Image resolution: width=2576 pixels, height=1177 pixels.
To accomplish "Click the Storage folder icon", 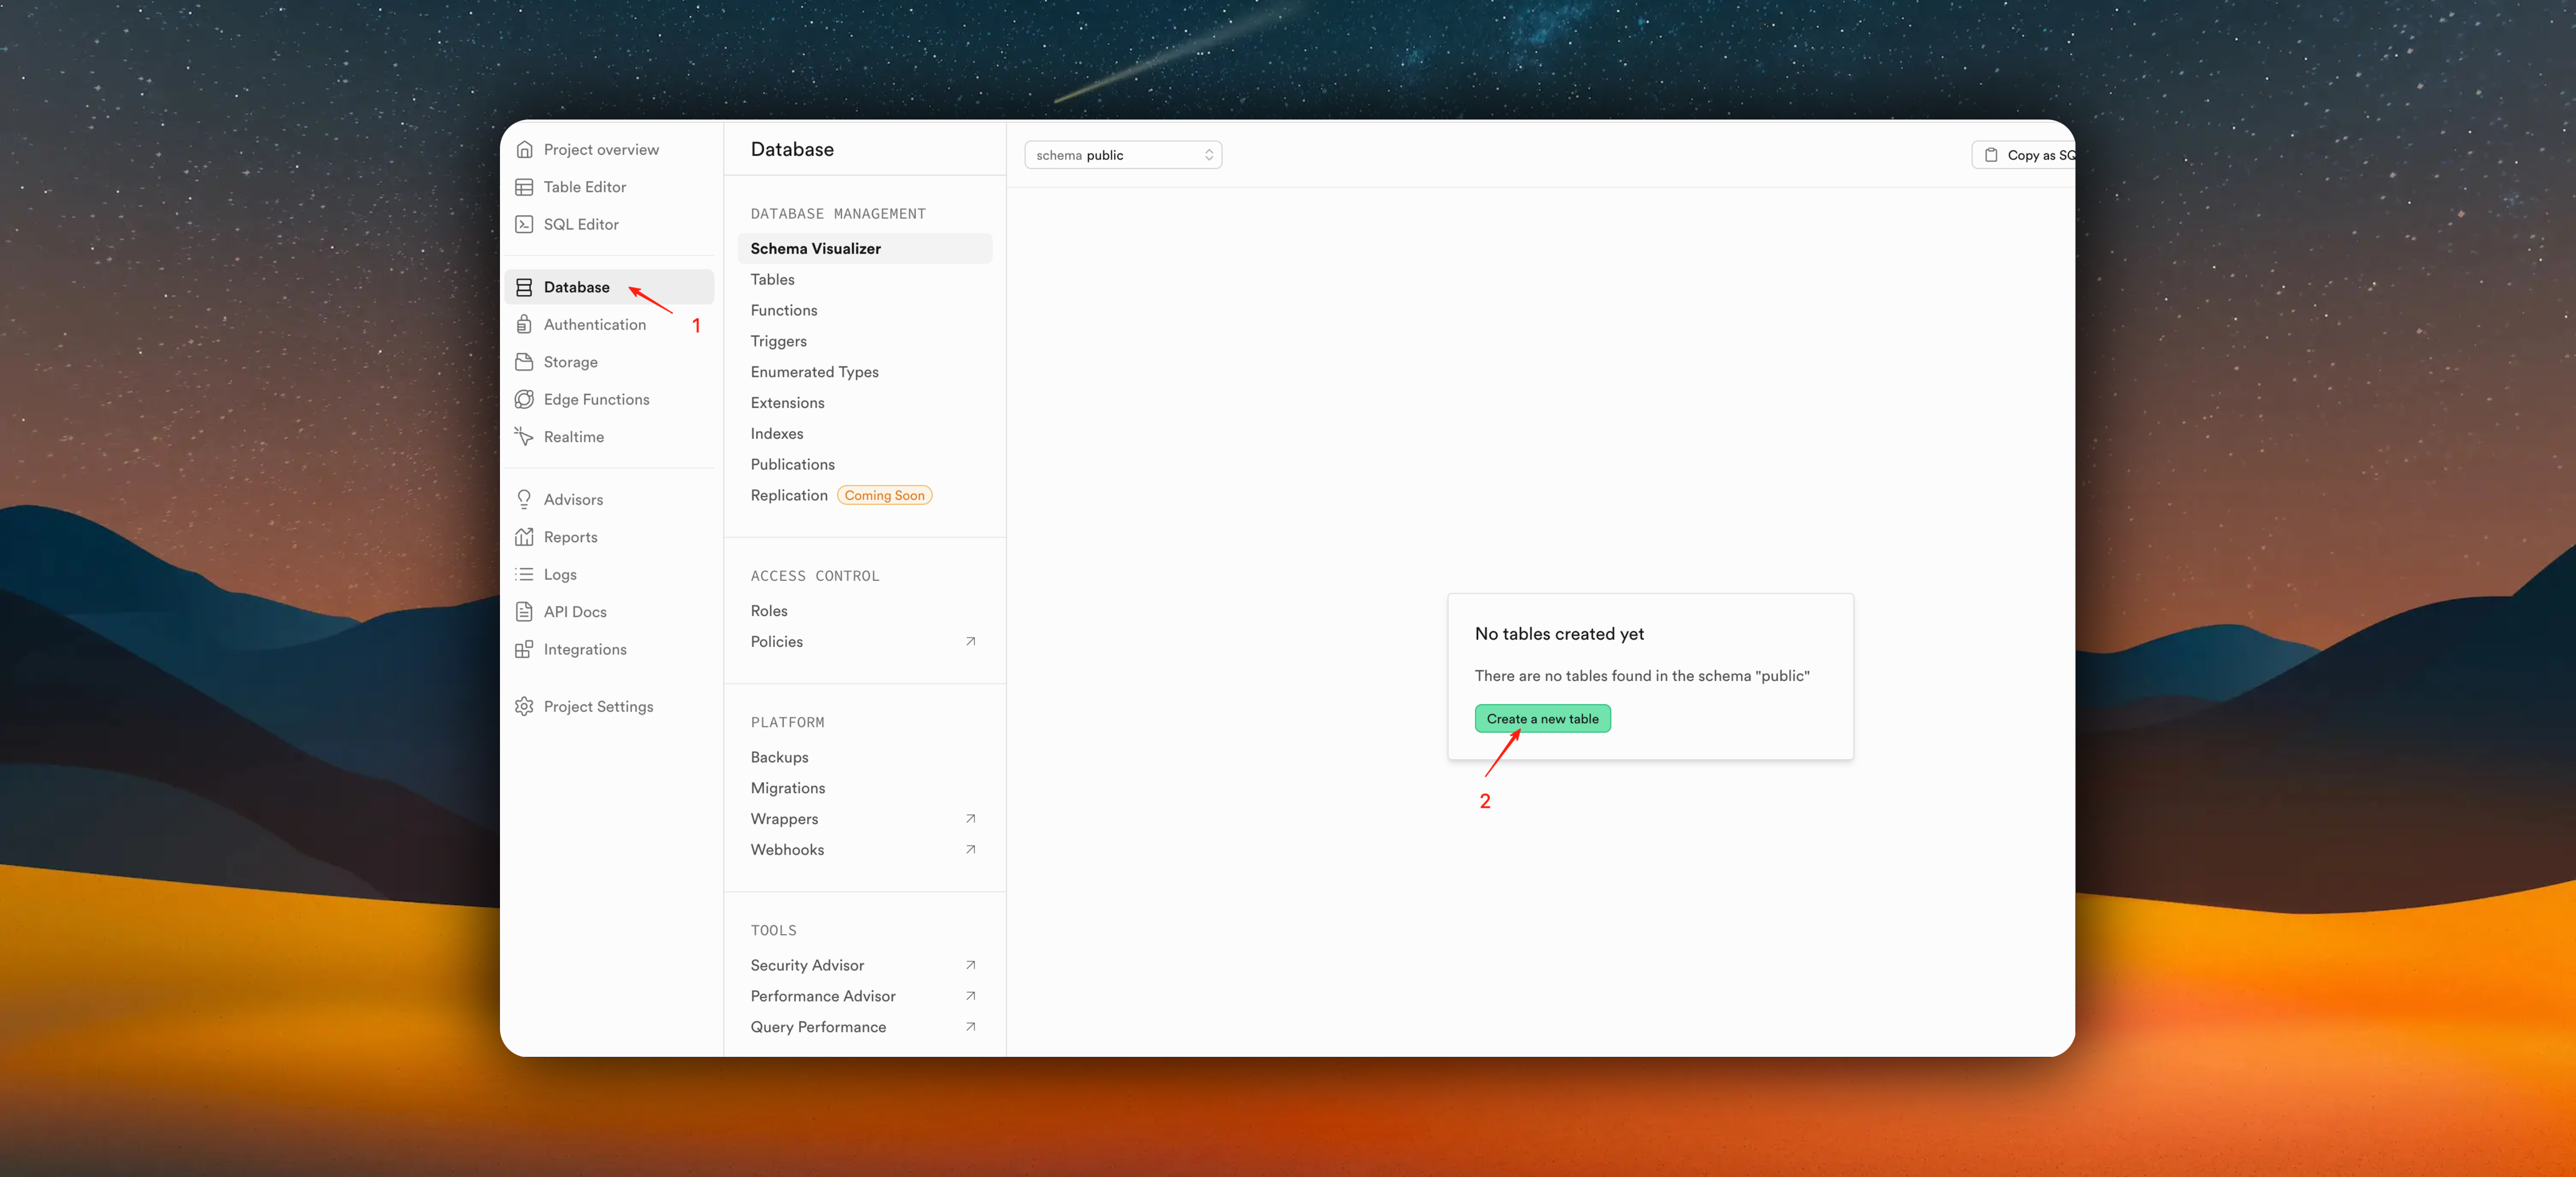I will 524,361.
